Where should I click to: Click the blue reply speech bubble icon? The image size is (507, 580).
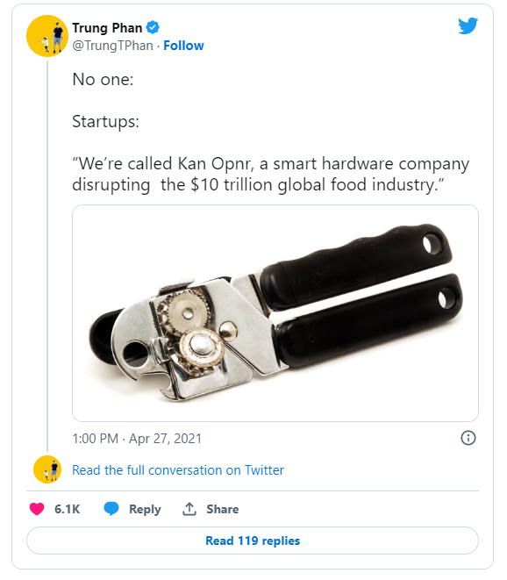111,509
